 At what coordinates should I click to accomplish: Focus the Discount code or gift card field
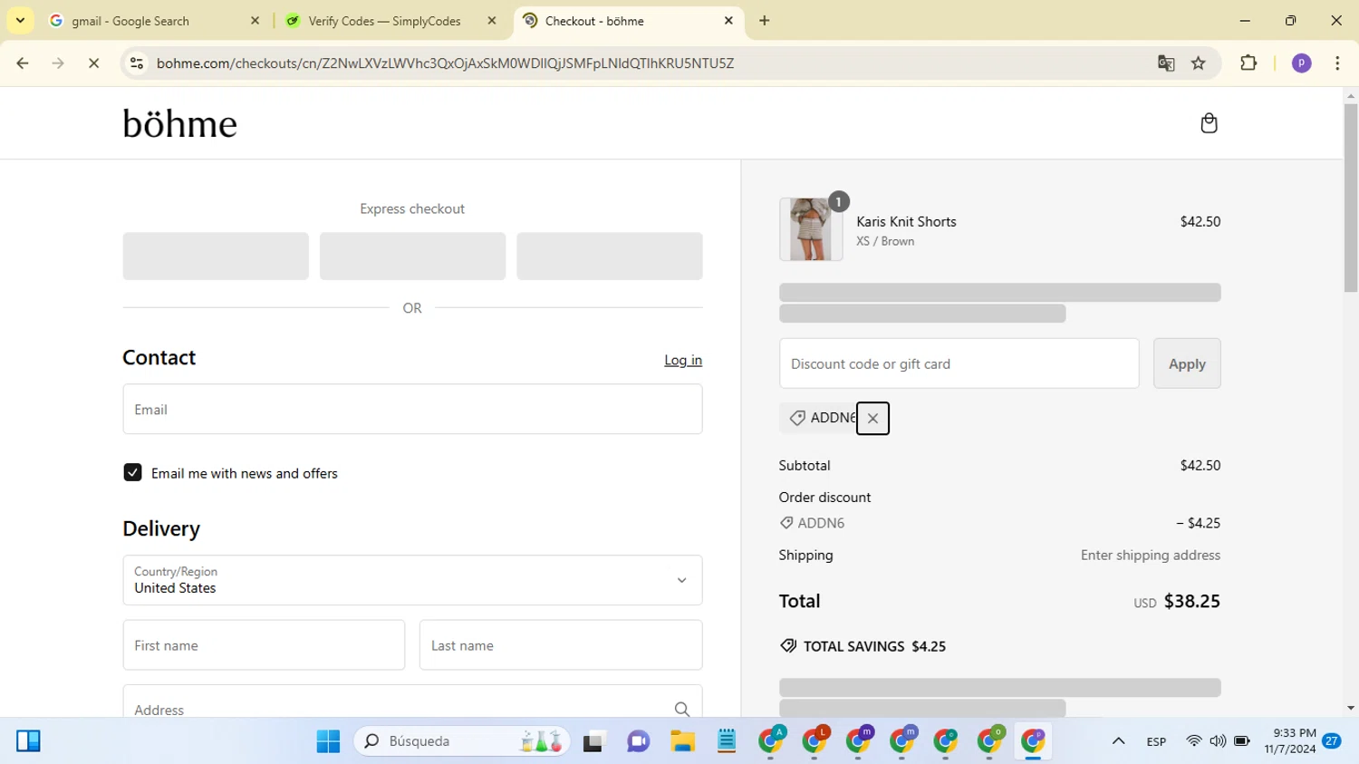(959, 363)
